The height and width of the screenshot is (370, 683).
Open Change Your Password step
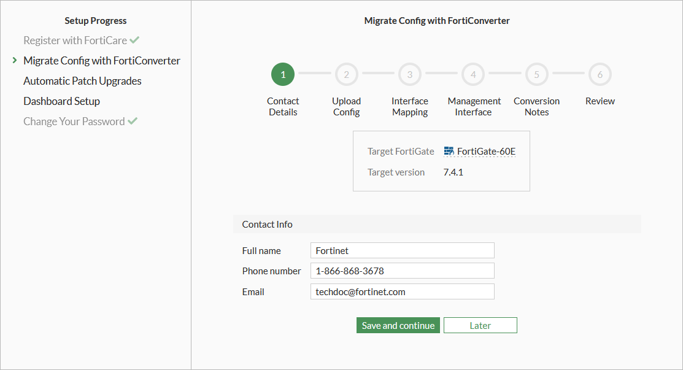coord(74,121)
